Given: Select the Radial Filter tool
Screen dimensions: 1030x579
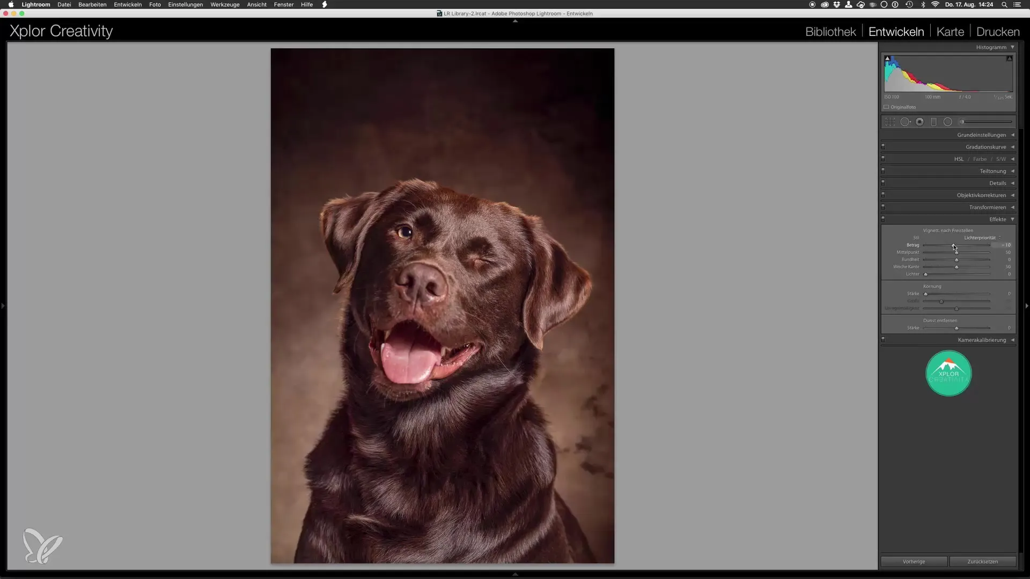Looking at the screenshot, I should [x=948, y=122].
